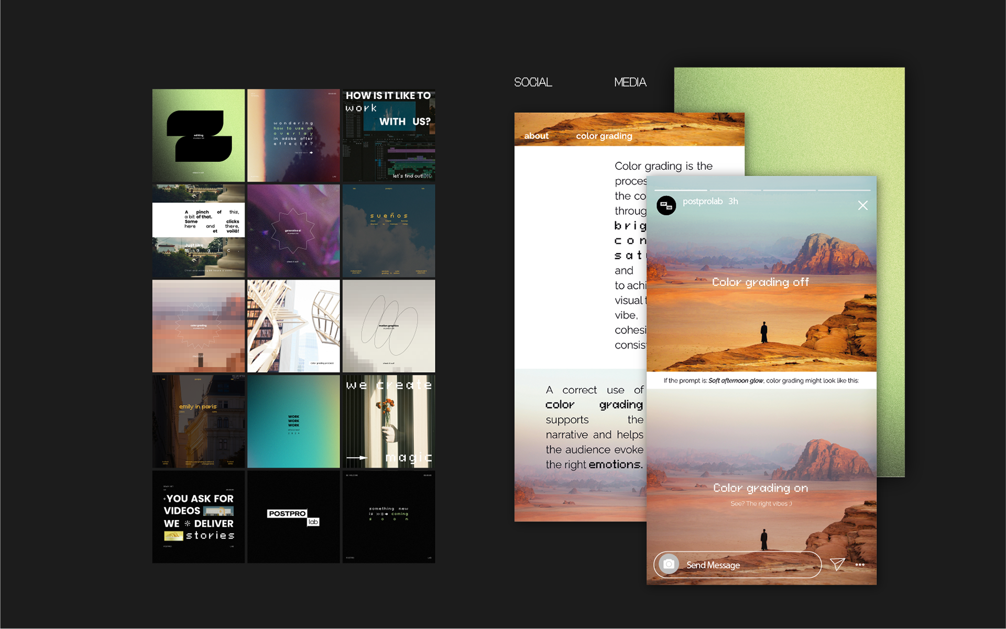This screenshot has height=629, width=1006.
Task: Open the WORK WORK WORK teal gradient post
Action: 293,421
